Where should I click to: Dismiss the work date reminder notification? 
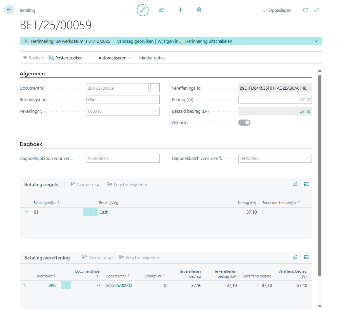pos(26,41)
